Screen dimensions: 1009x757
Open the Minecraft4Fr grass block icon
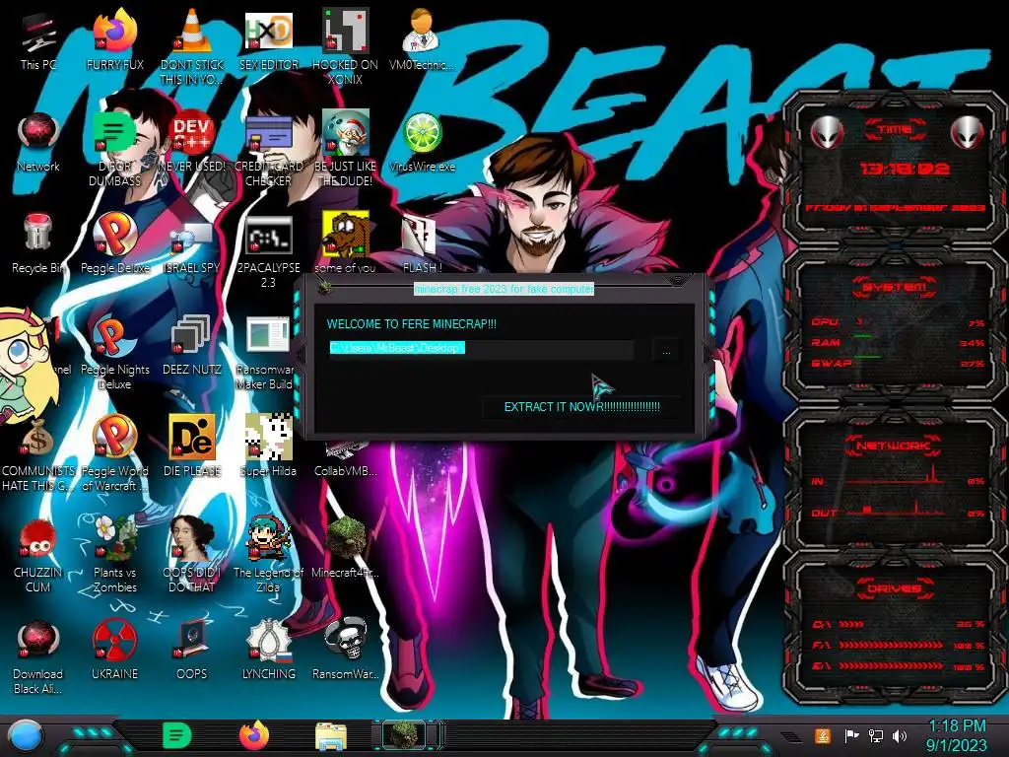coord(345,547)
